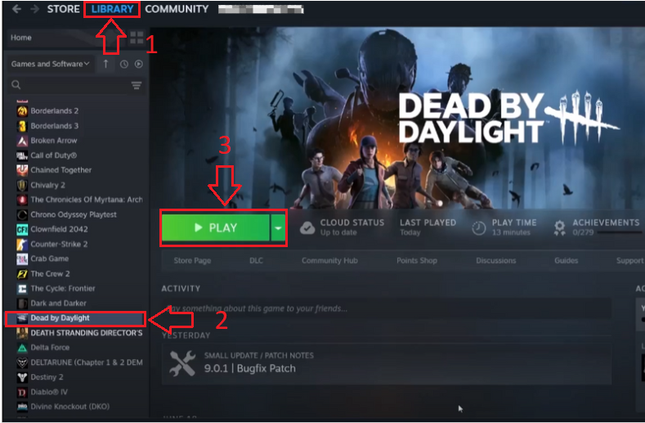Open the COMMUNITY tab
This screenshot has width=645, height=423.
pyautogui.click(x=176, y=9)
